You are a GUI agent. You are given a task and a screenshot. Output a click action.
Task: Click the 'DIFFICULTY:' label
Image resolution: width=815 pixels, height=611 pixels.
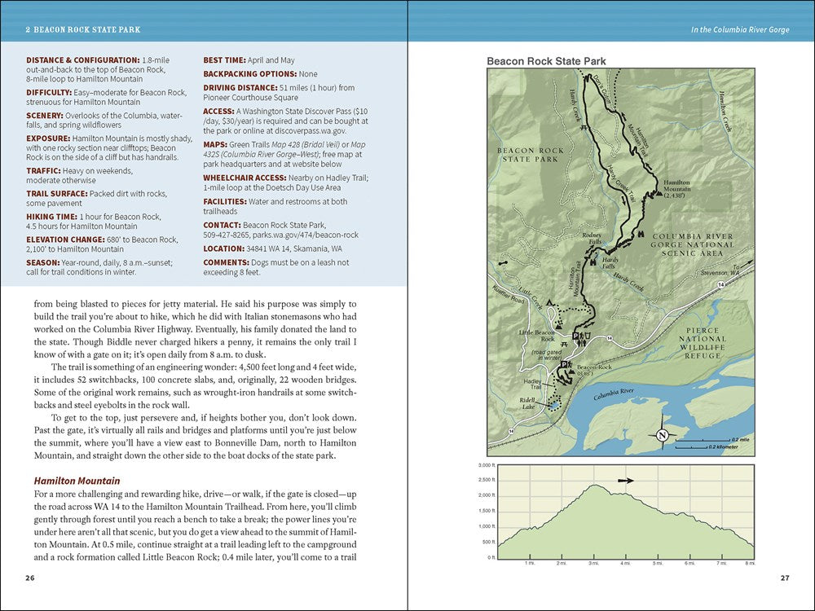pos(49,93)
